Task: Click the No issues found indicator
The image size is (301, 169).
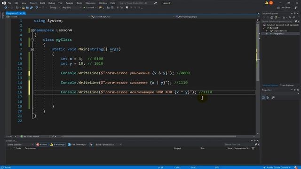Action: click(x=30, y=137)
